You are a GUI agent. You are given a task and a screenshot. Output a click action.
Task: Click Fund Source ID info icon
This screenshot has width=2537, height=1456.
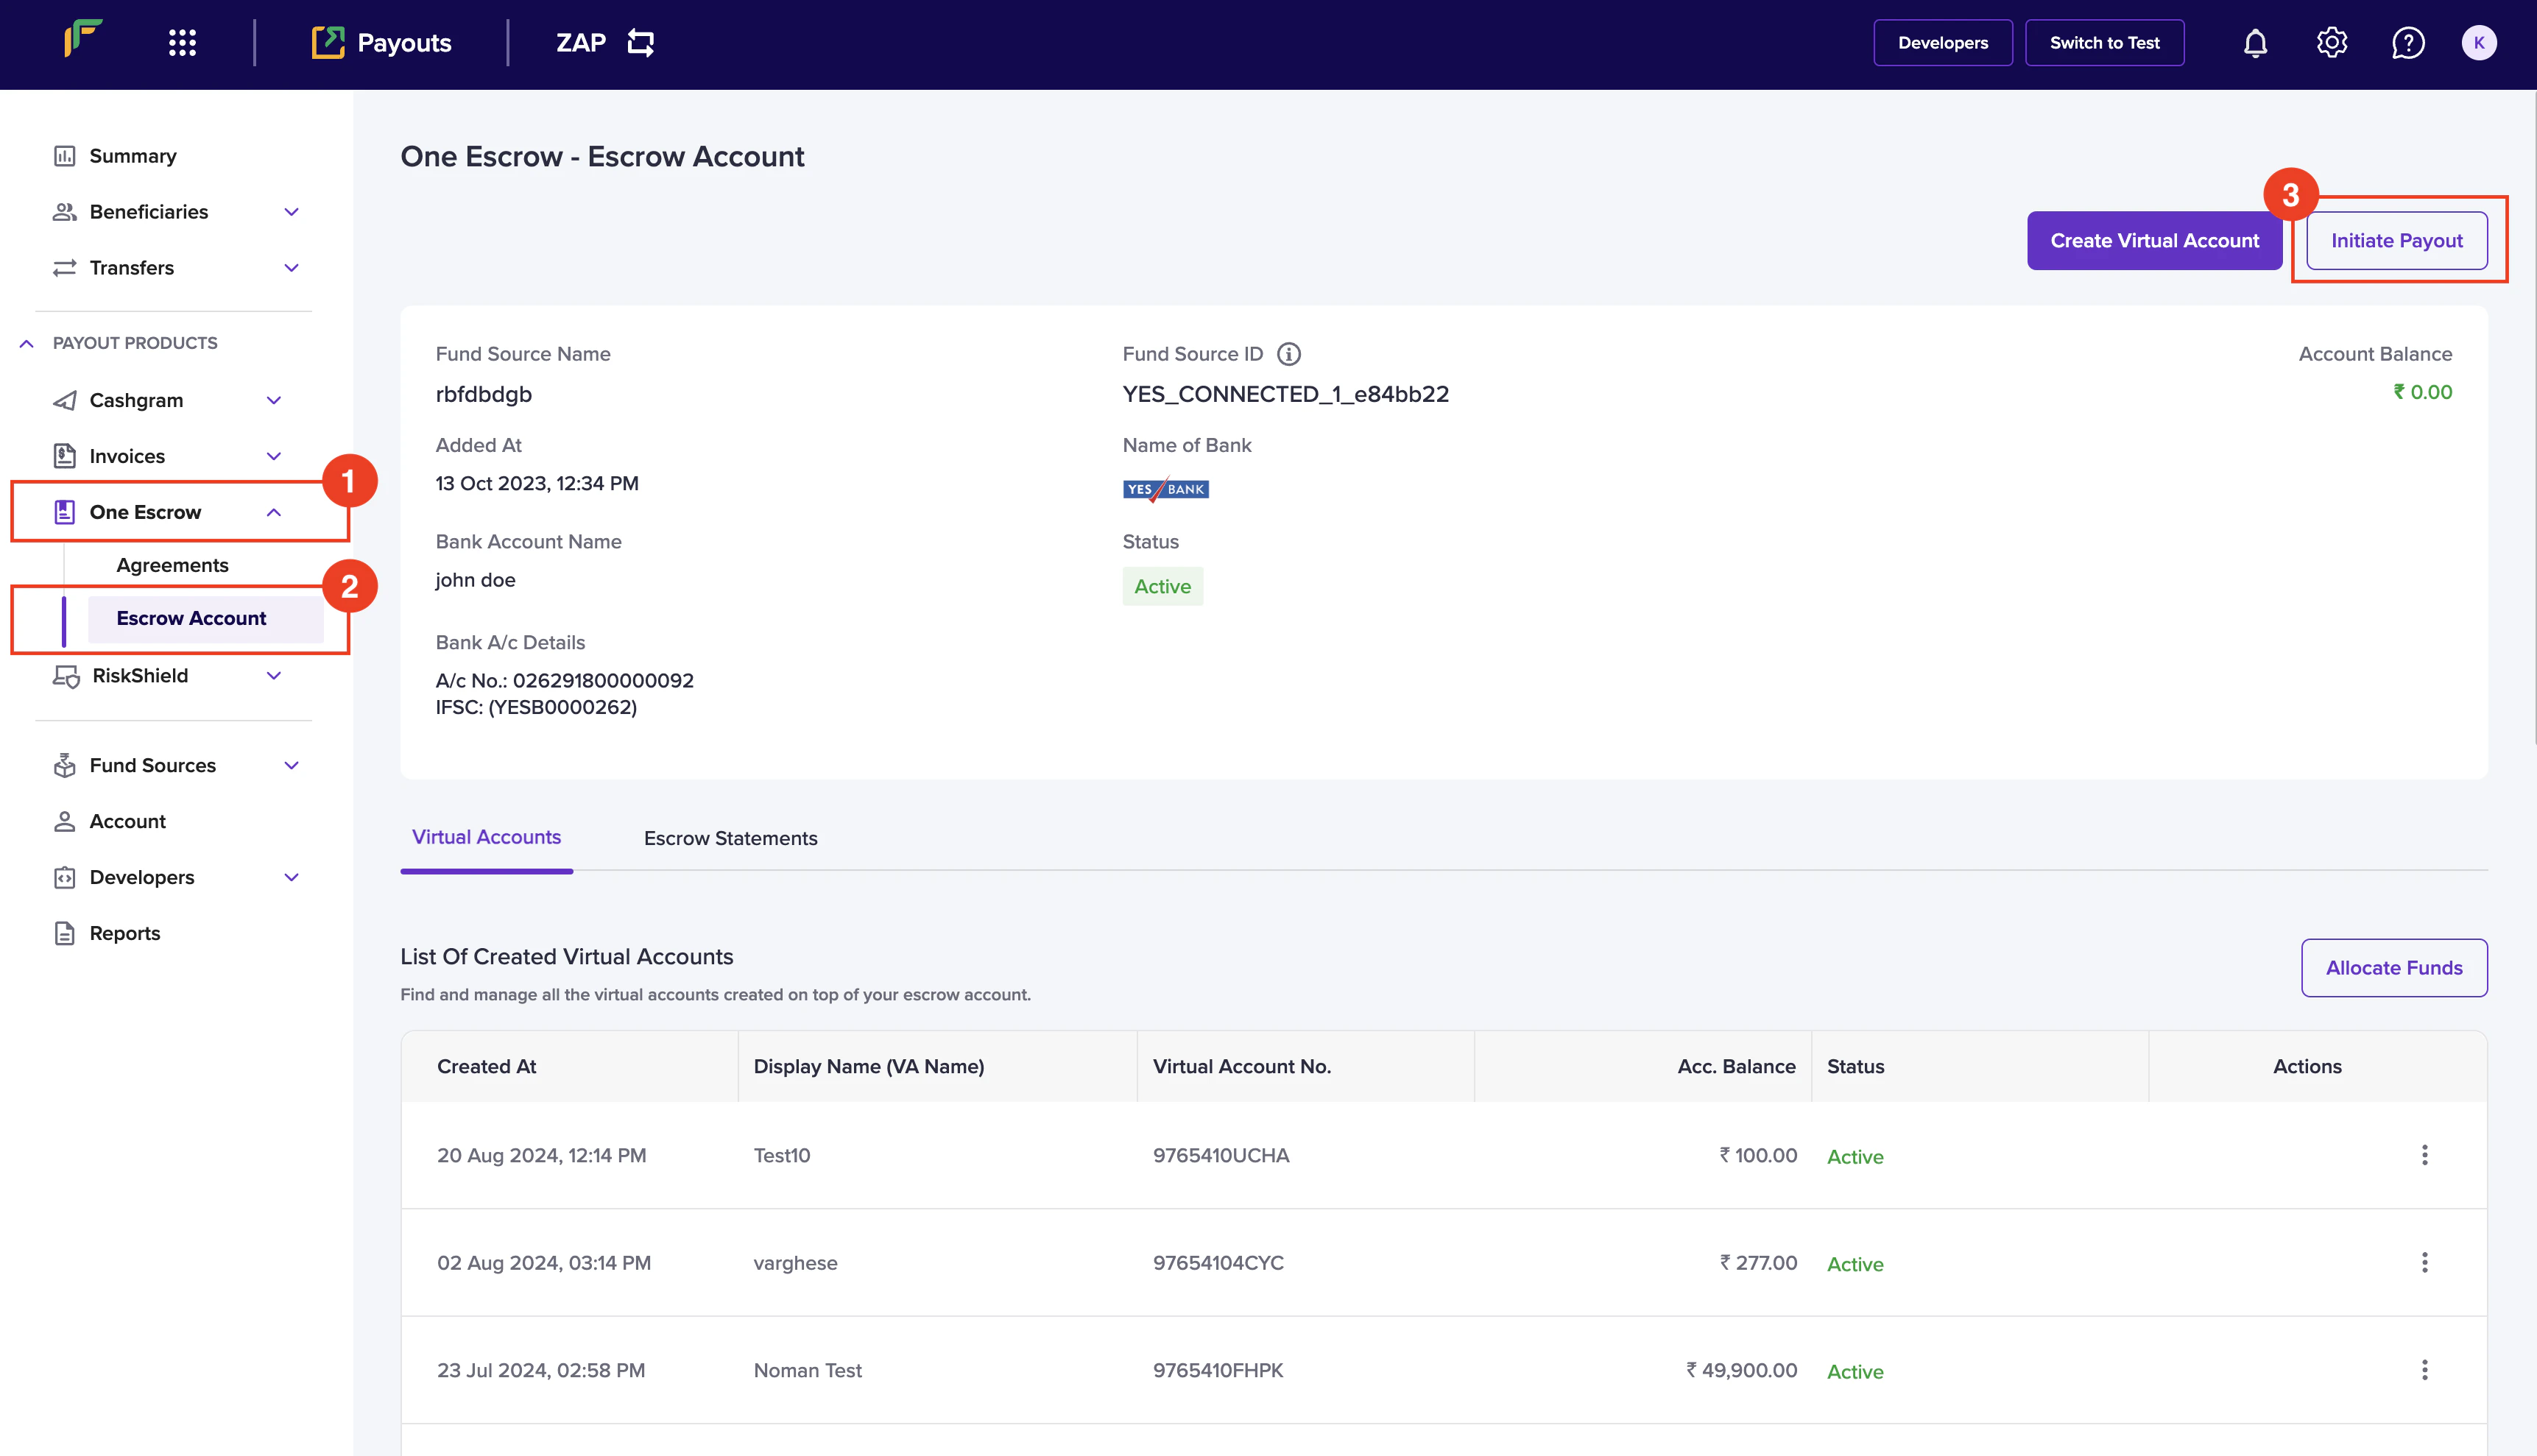(1289, 354)
